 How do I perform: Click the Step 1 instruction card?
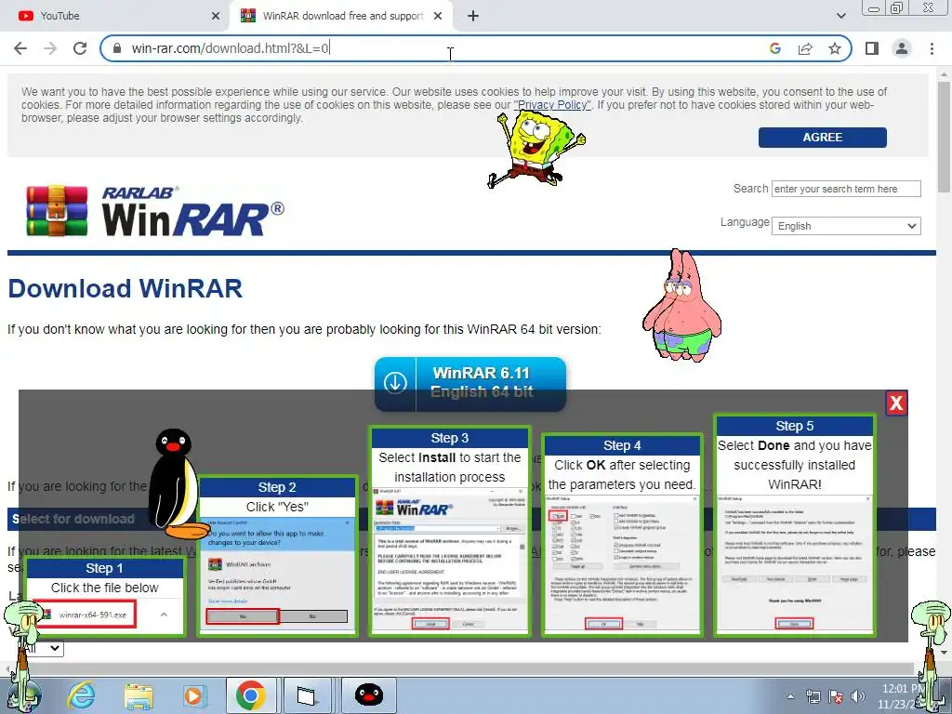pos(104,597)
